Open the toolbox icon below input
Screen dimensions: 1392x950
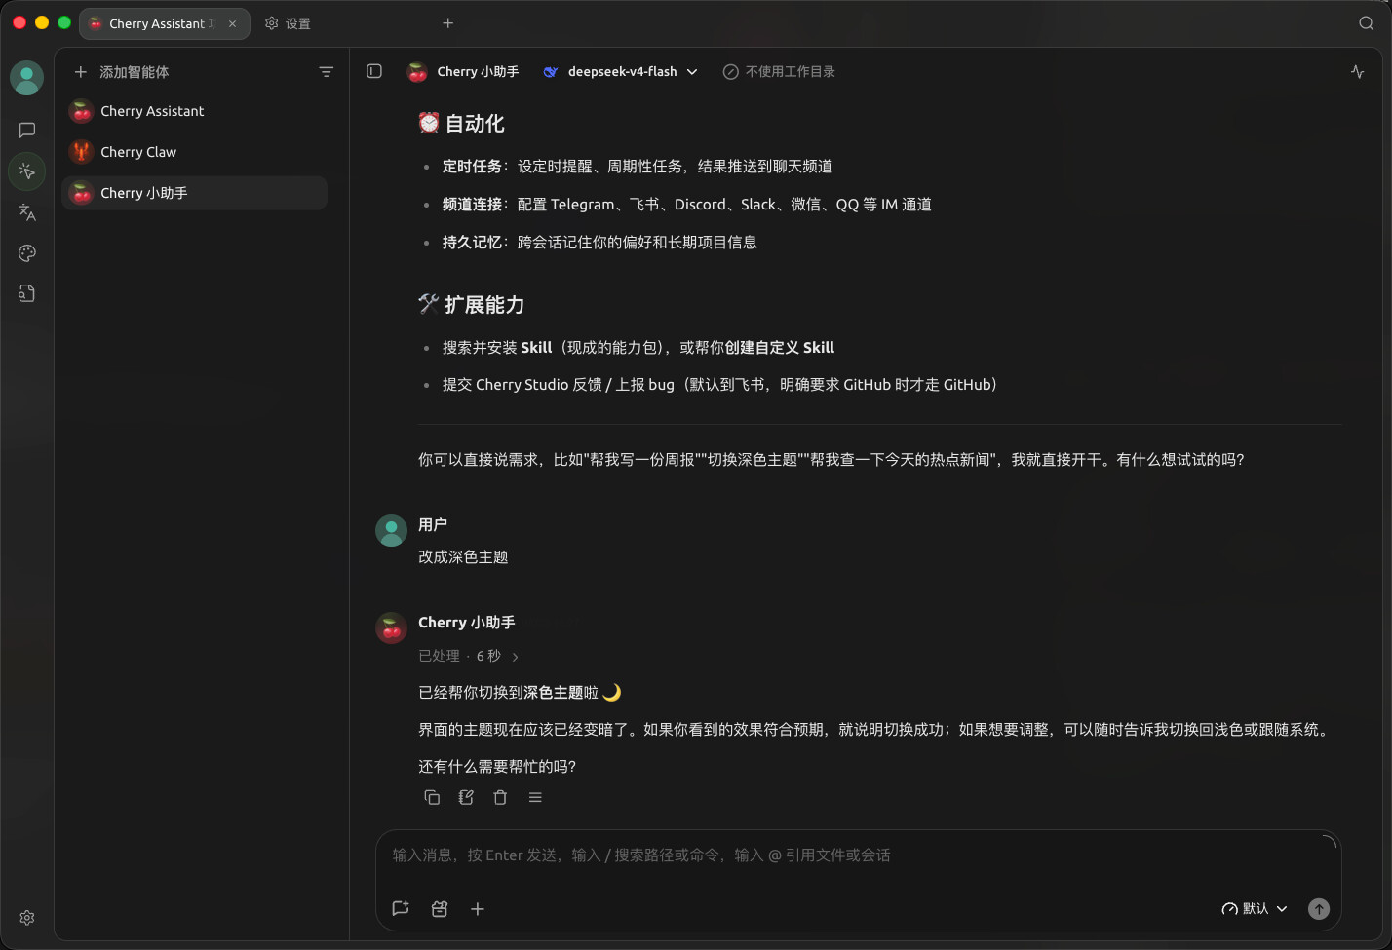point(440,909)
